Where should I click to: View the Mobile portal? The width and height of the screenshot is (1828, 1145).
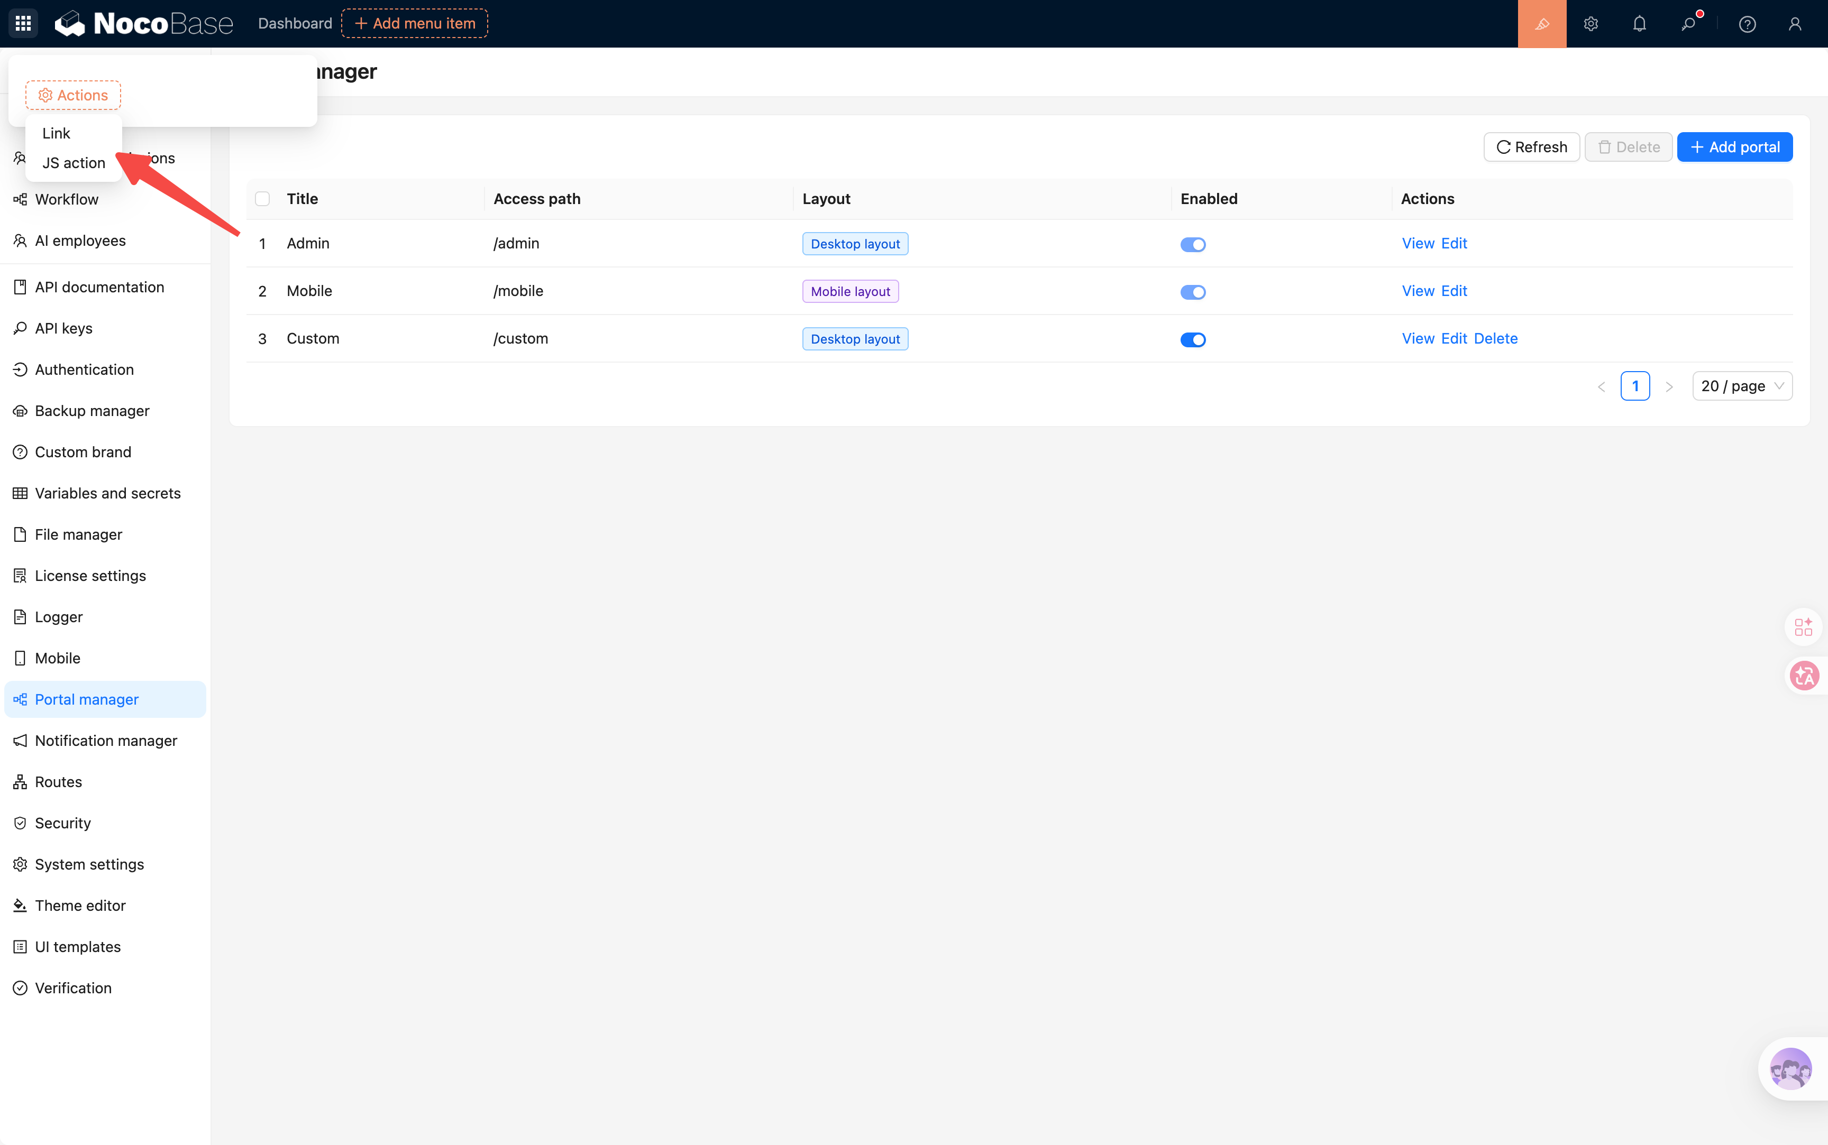click(1418, 291)
